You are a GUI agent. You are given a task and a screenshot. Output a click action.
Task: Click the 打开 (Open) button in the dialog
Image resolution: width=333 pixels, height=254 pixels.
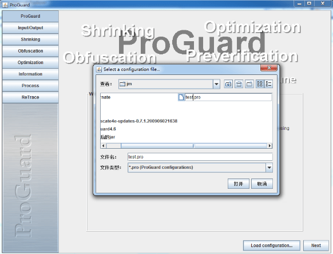pyautogui.click(x=238, y=184)
